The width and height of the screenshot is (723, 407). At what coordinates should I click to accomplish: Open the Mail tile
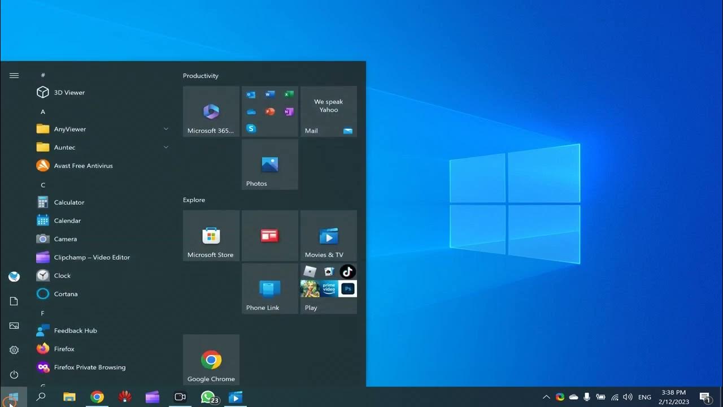pos(329,111)
